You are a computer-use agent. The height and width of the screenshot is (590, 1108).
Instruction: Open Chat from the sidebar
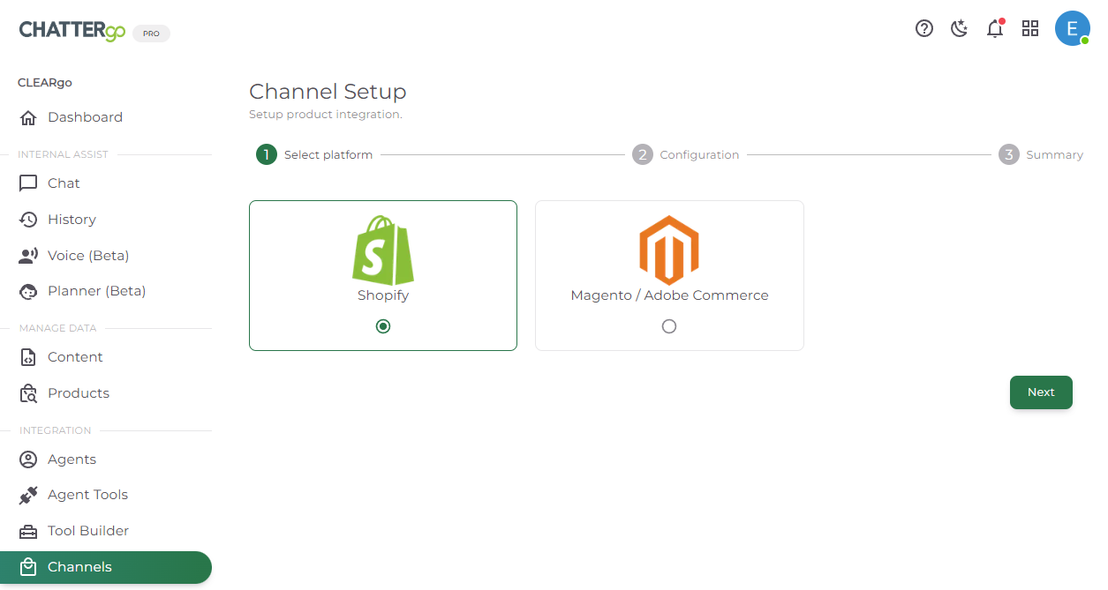[x=64, y=183]
